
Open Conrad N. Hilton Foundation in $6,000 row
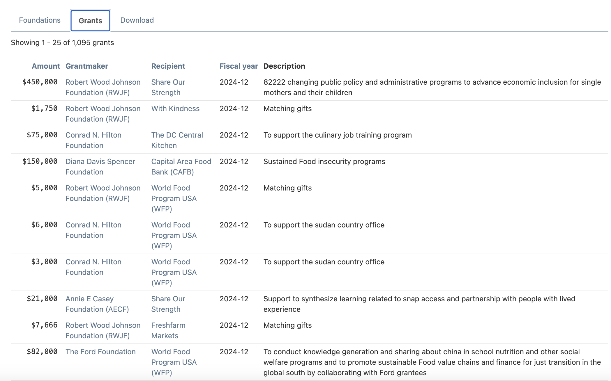93,230
